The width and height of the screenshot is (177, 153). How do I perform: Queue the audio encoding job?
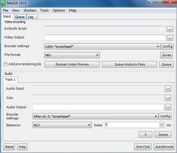(163, 135)
